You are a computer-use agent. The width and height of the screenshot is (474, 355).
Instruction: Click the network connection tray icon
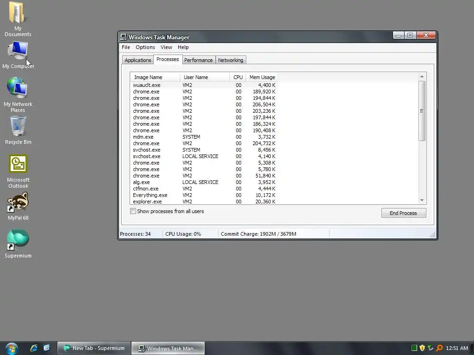tap(430, 348)
